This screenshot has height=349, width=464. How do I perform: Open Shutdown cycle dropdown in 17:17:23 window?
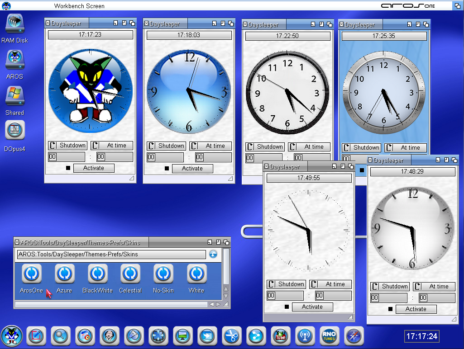click(68, 146)
